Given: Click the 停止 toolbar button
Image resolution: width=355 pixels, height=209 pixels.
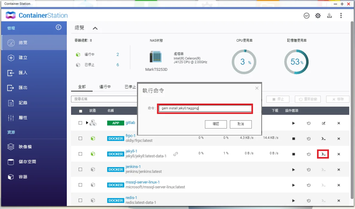Looking at the screenshot, I should [x=278, y=99].
